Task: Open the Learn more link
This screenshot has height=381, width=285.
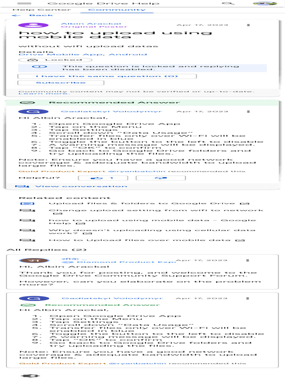Action: point(44,93)
